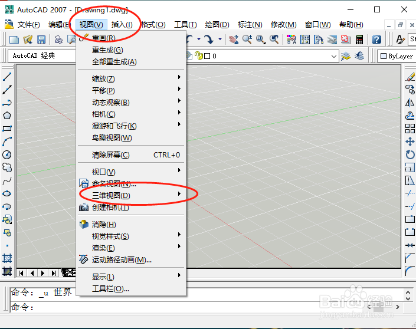The width and height of the screenshot is (416, 329).
Task: Select the Array tool
Action: pyautogui.click(x=410, y=129)
